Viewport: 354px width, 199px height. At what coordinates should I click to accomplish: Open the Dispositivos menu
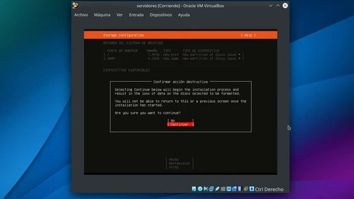pos(161,15)
